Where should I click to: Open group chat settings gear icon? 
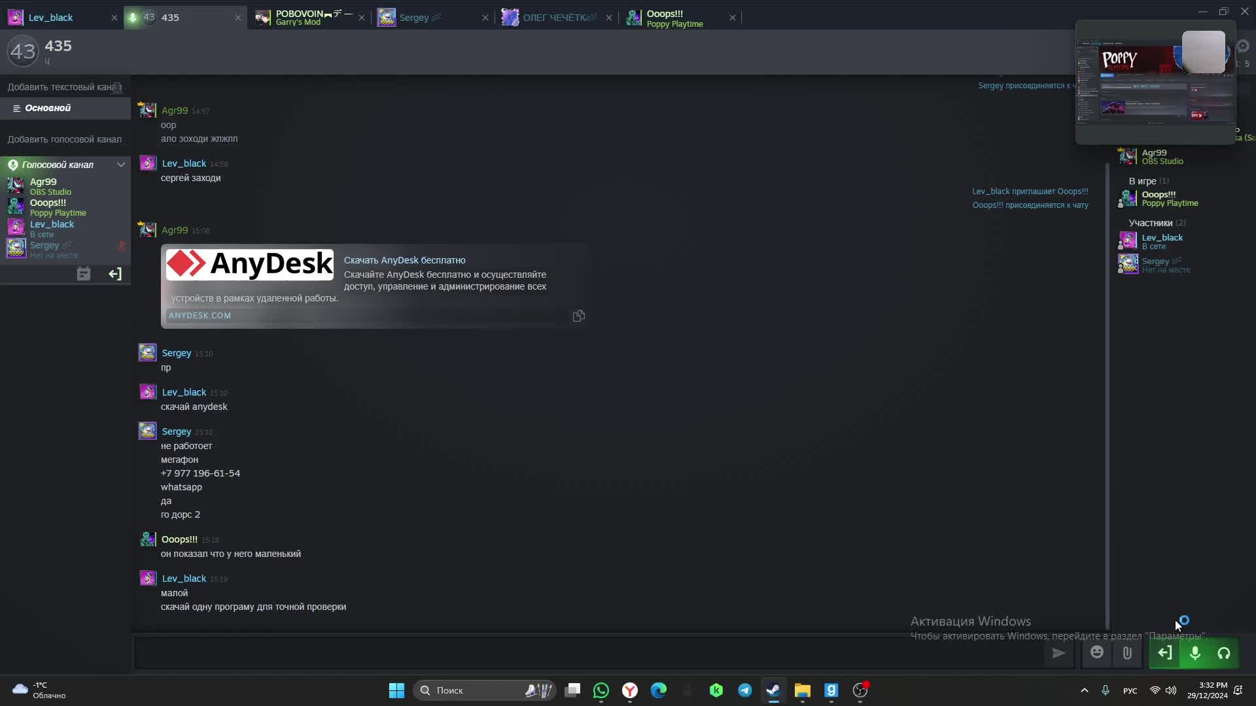(x=1243, y=46)
